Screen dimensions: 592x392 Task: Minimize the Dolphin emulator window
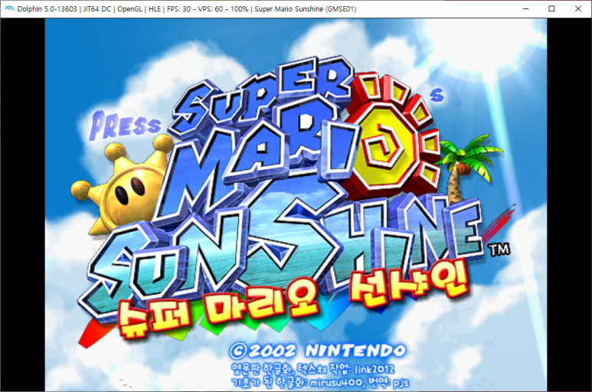(525, 8)
